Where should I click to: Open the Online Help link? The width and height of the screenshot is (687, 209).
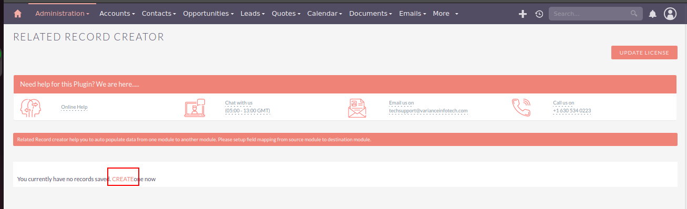[x=74, y=107]
